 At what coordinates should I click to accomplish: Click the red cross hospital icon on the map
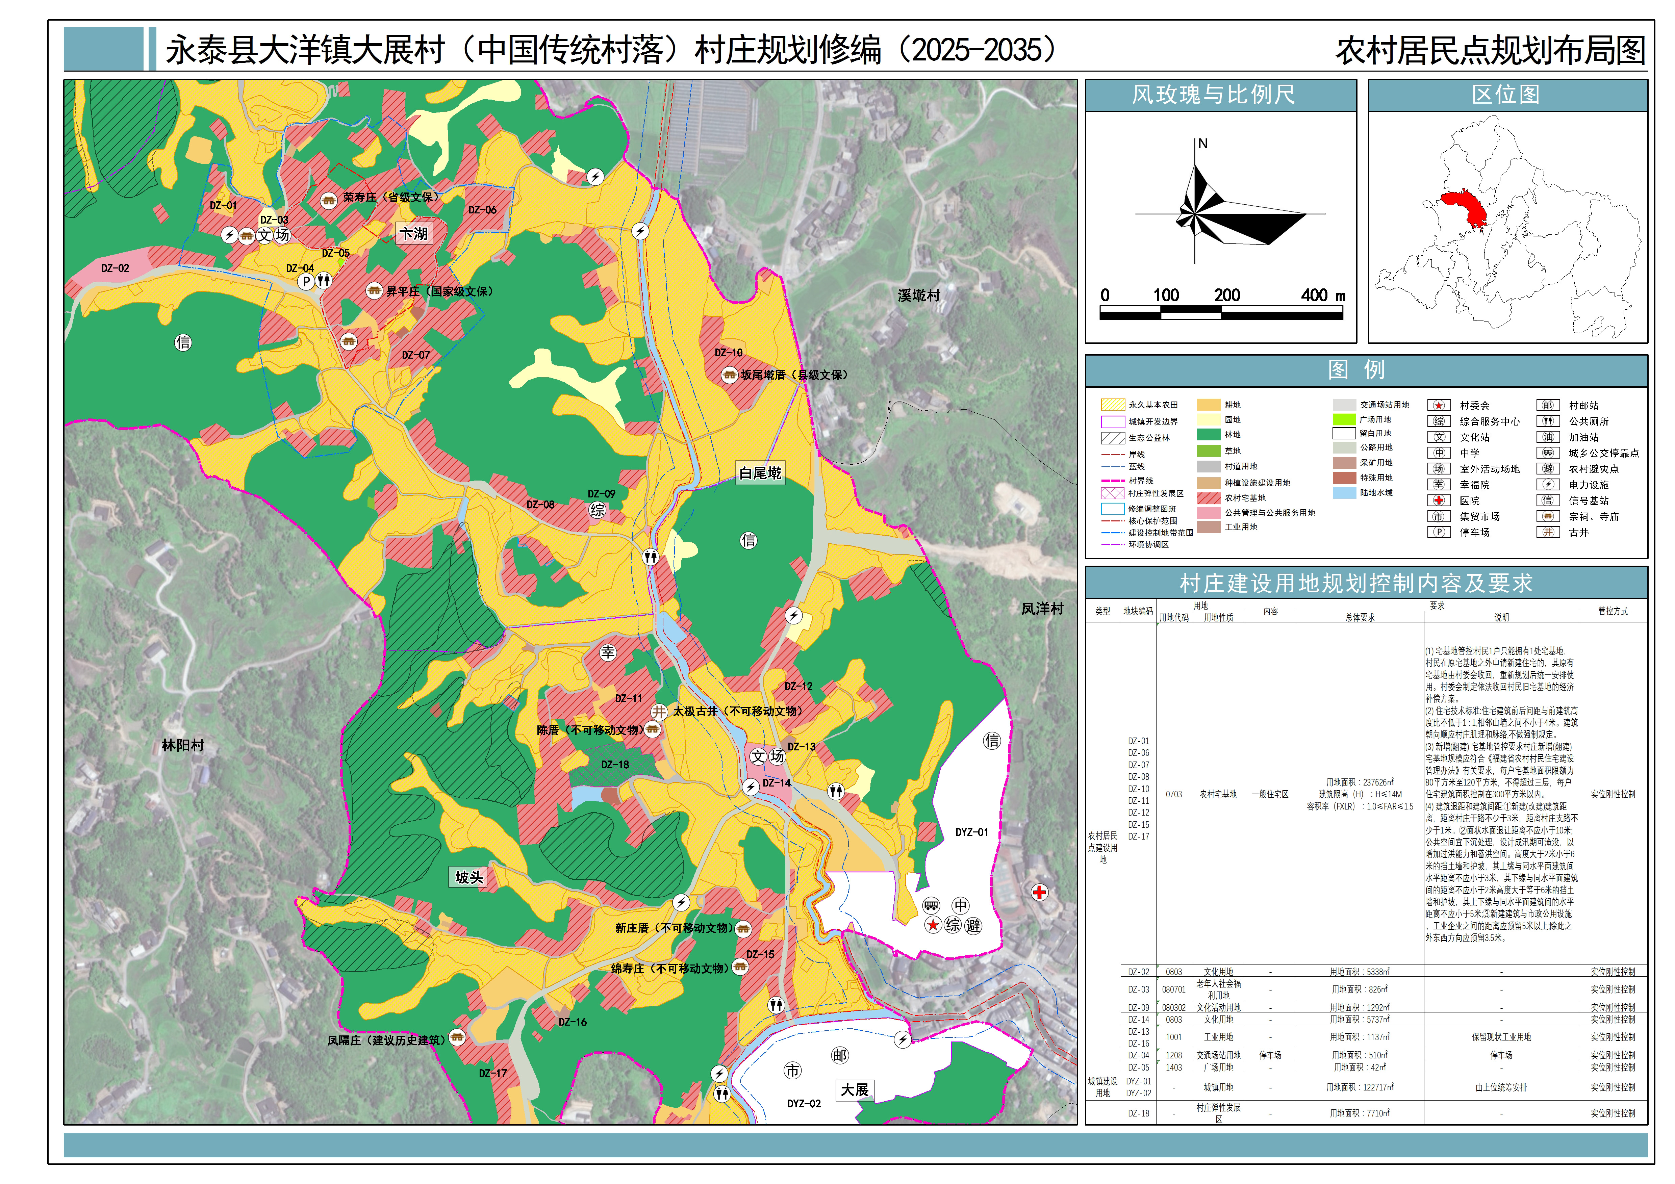point(1039,892)
